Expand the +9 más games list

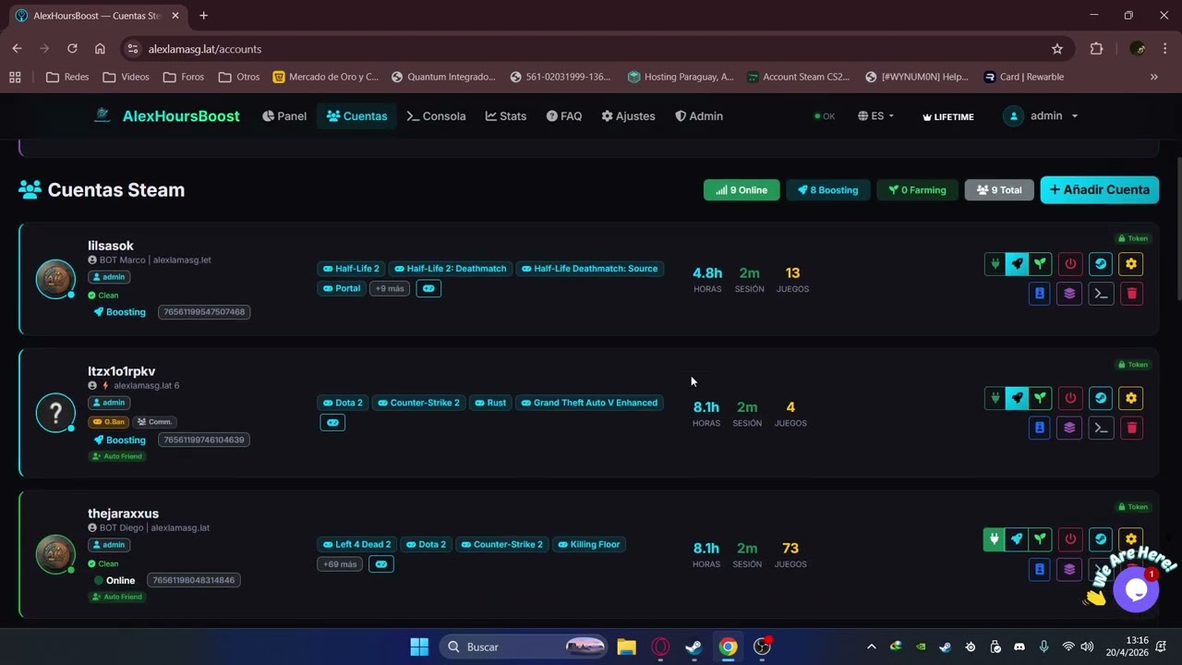click(x=390, y=288)
